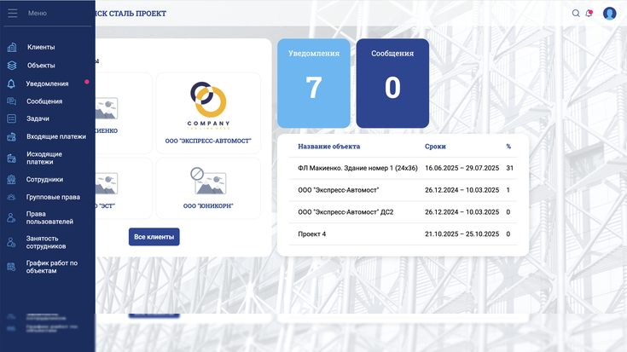The height and width of the screenshot is (352, 627).
Task: Select row ФЛ Макиенко. Здание номер 1 (24x36)
Action: click(x=403, y=168)
